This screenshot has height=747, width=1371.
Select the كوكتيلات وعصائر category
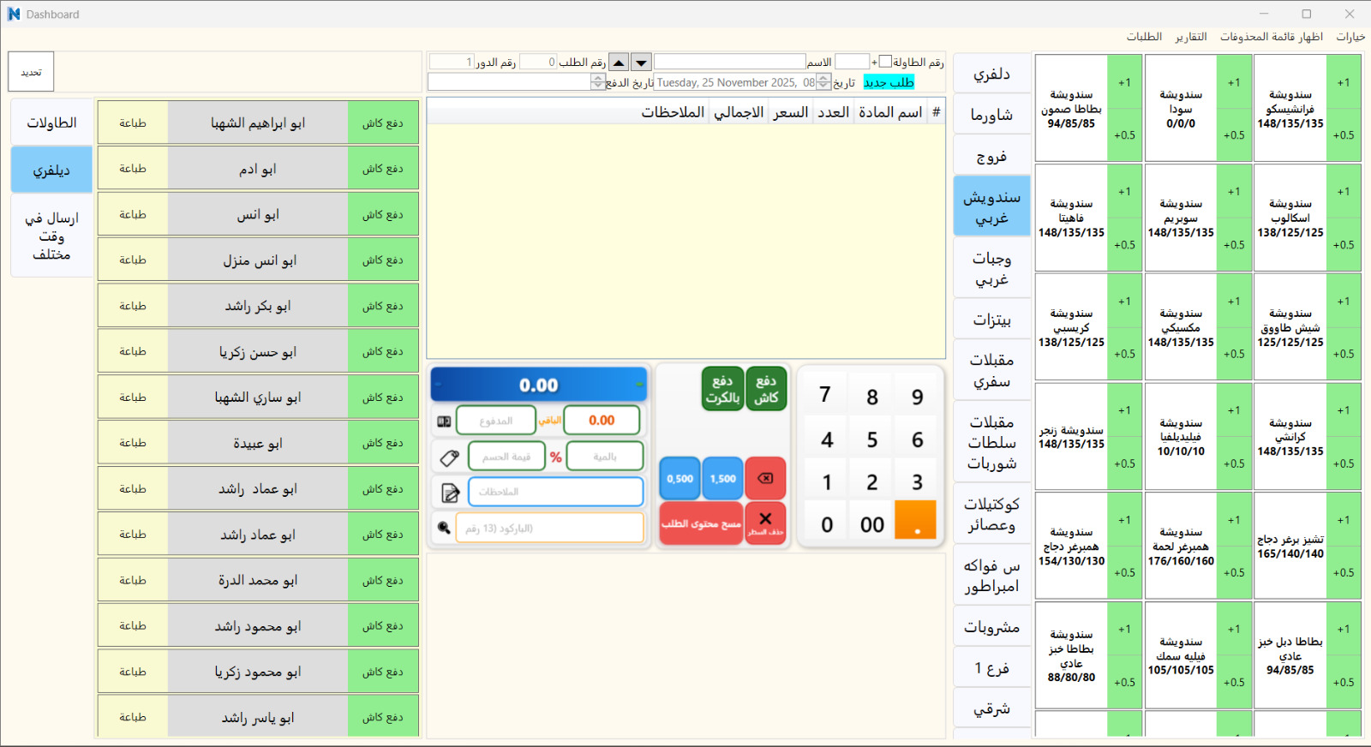(x=992, y=514)
